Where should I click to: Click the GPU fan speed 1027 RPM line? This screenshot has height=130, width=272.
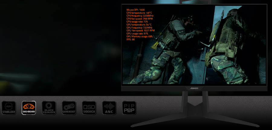(141, 30)
